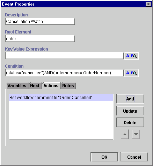Open expression builder for Condition field
This screenshot has height=166, width=153.
pyautogui.click(x=131, y=73)
